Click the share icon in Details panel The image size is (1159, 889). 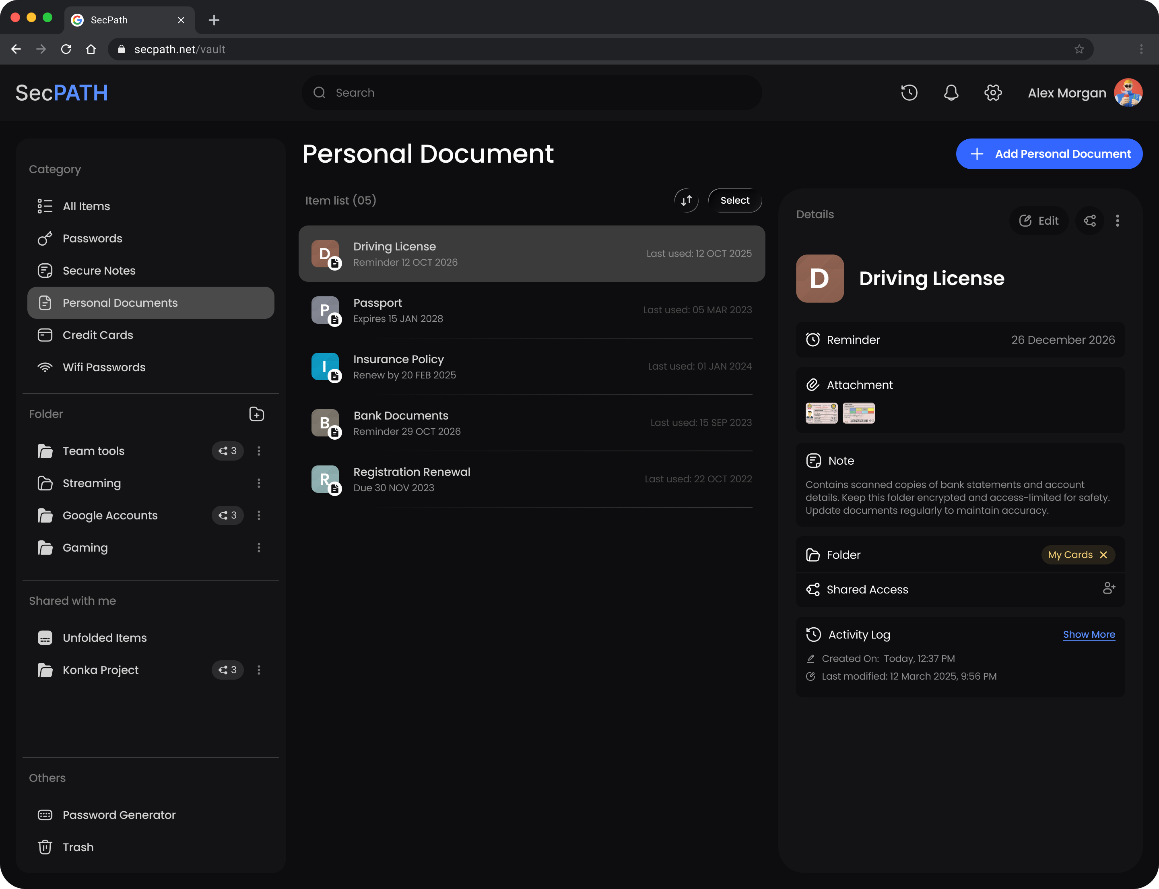pyautogui.click(x=1090, y=221)
